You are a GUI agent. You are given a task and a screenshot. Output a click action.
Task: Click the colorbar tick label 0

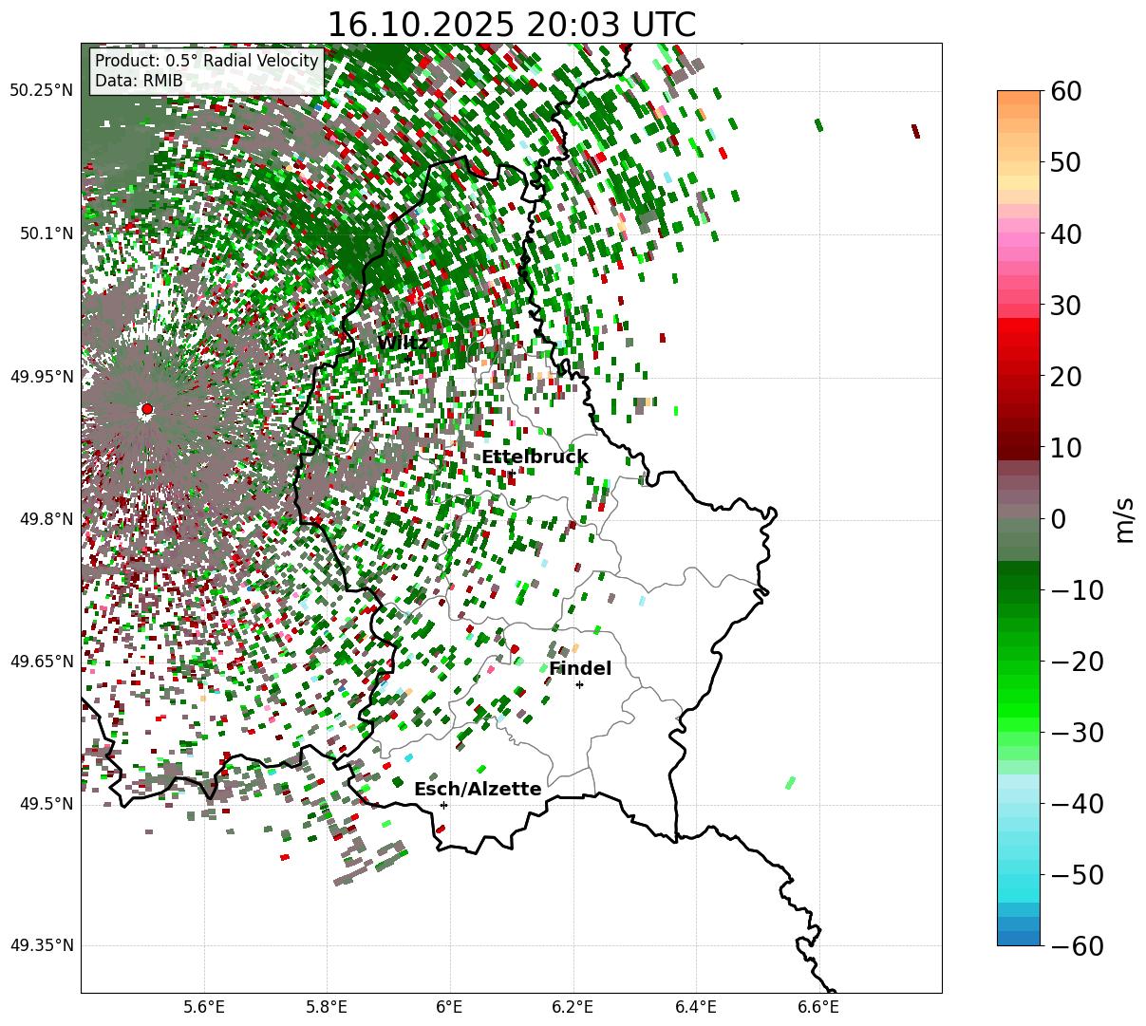(x=1057, y=519)
